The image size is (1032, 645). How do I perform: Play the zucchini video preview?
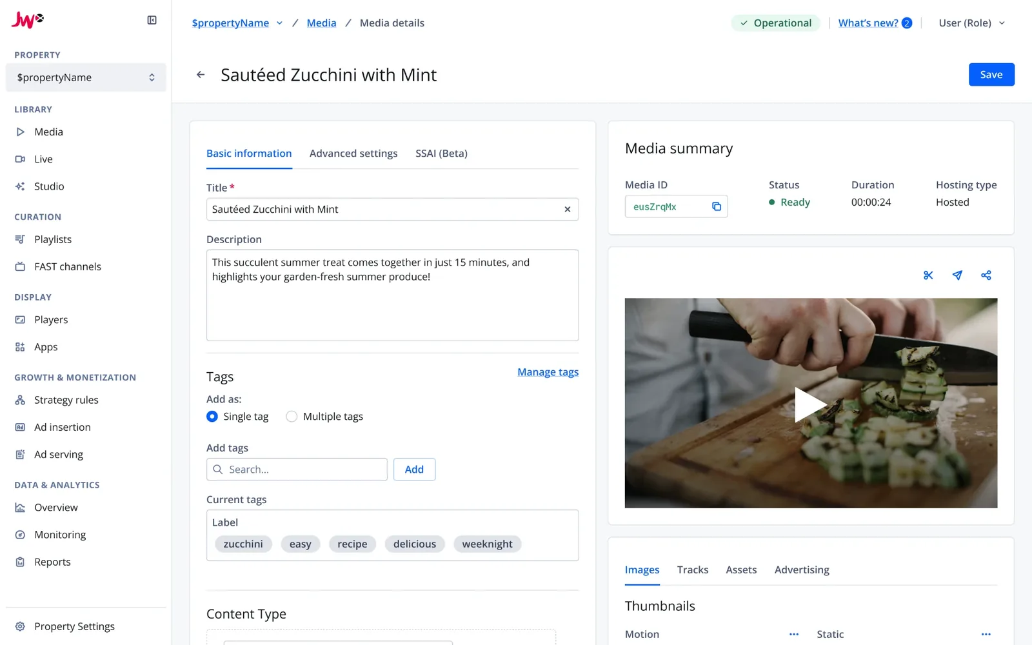(810, 404)
